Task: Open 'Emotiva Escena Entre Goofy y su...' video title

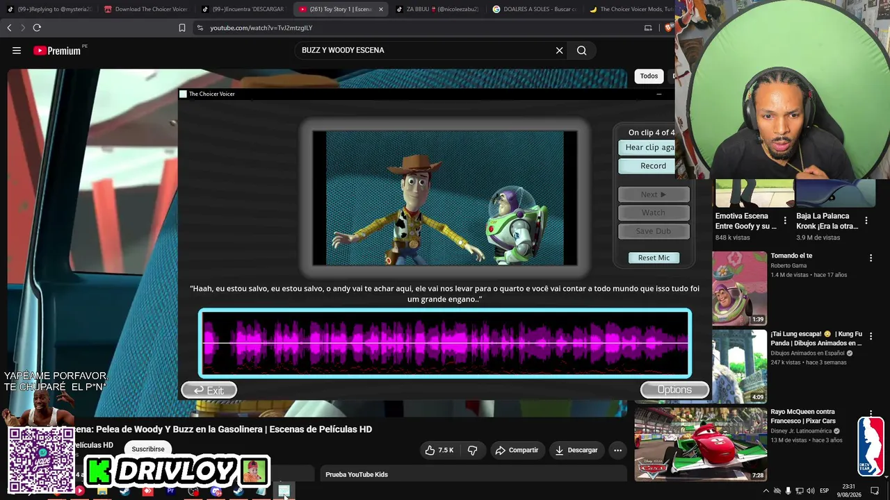Action: click(x=746, y=221)
